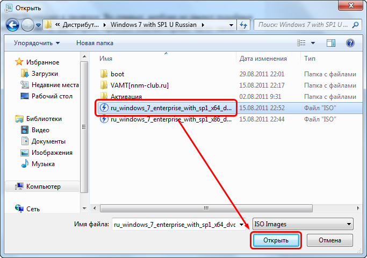Open the ISO Images file type dropdown
Image resolution: width=367 pixels, height=258 pixels.
click(x=303, y=224)
